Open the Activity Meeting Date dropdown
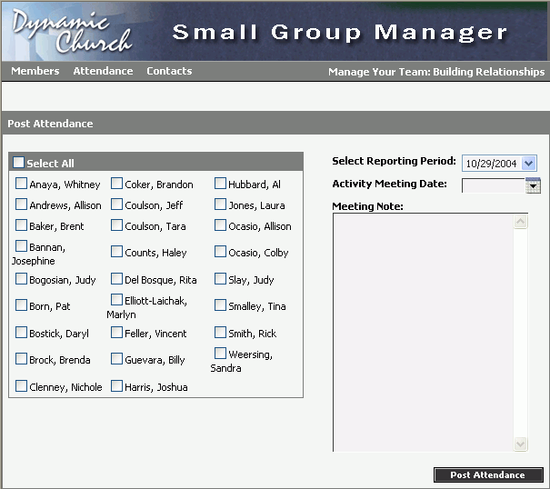The height and width of the screenshot is (489, 550). click(534, 185)
